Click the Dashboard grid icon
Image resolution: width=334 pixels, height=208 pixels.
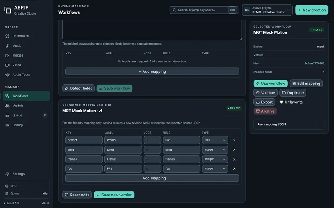8,36
